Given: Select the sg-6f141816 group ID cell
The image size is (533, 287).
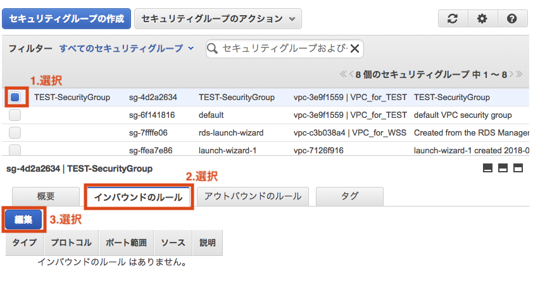Looking at the screenshot, I should click(152, 115).
